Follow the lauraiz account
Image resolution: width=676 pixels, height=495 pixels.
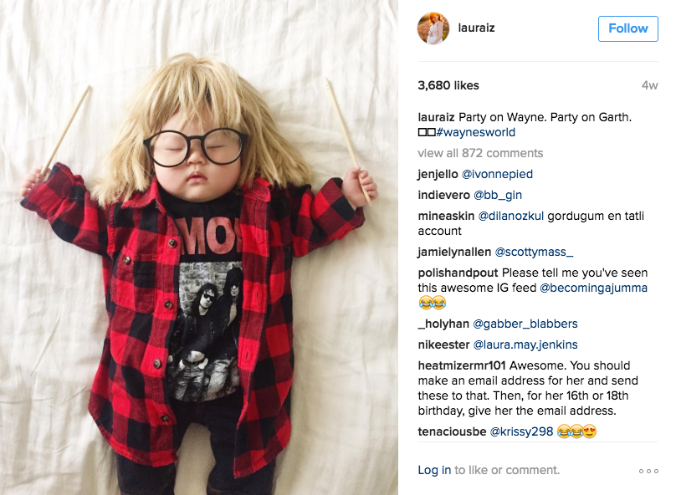click(x=627, y=29)
